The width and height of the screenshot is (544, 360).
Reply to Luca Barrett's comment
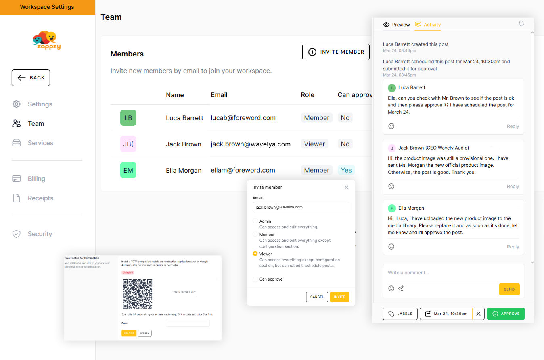(513, 126)
